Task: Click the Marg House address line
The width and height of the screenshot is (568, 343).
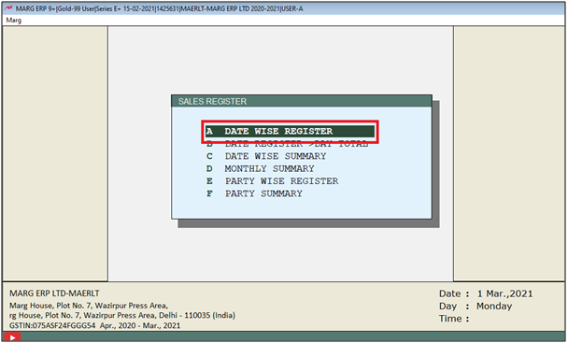Action: coord(89,306)
